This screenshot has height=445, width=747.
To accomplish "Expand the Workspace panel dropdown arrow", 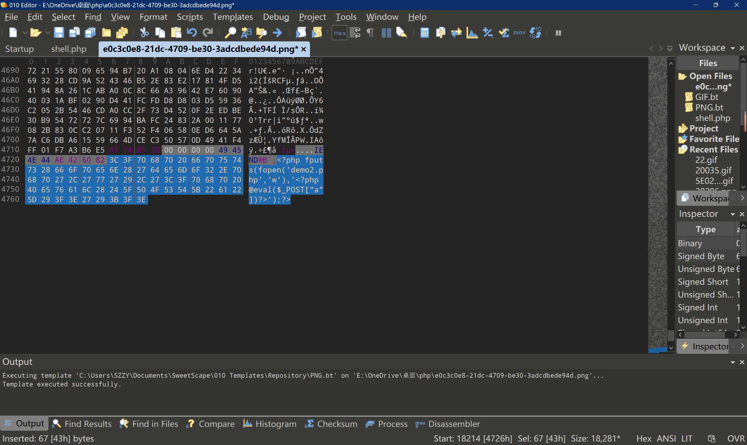I will 733,48.
